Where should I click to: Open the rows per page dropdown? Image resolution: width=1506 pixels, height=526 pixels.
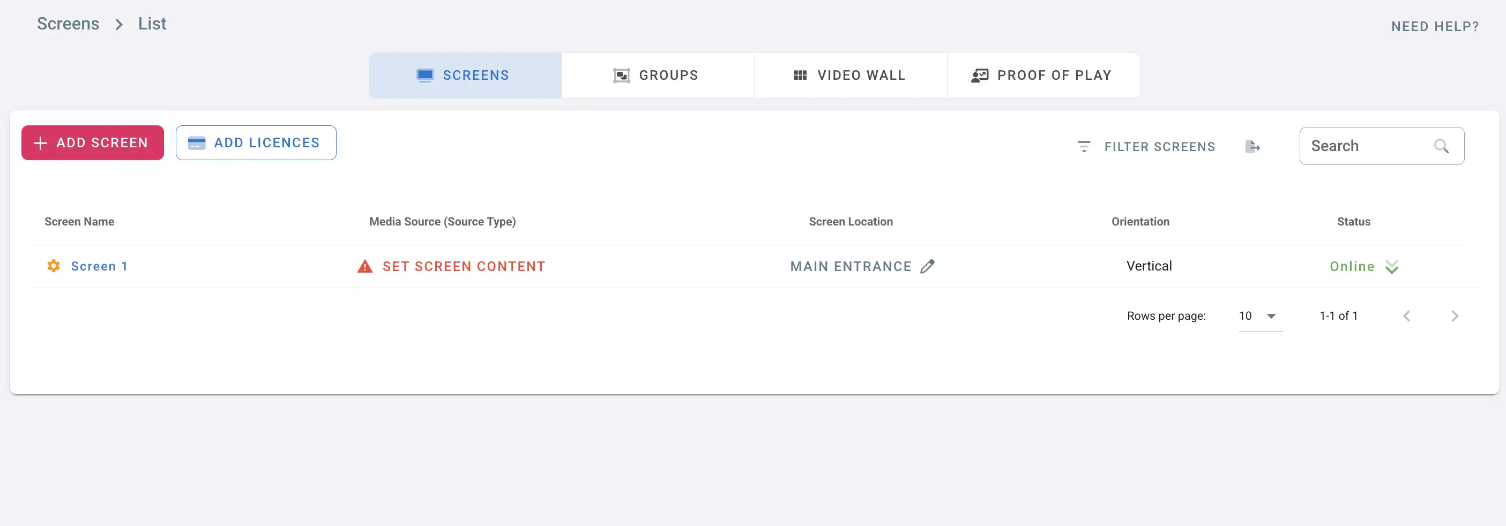pyautogui.click(x=1260, y=316)
